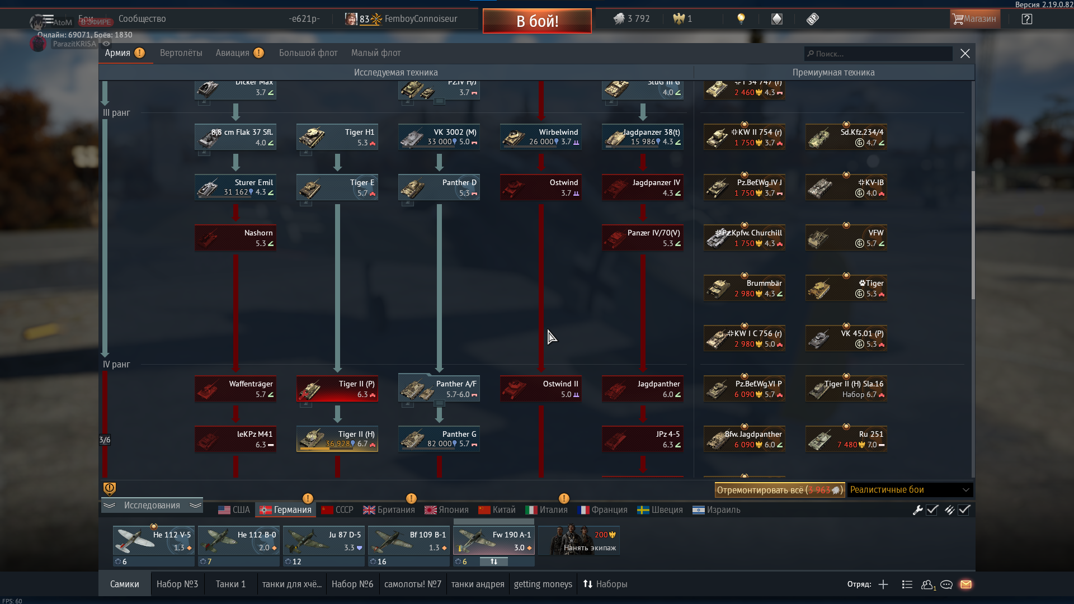This screenshot has height=604, width=1074.
Task: Switch to the Вертолёты tab
Action: click(x=181, y=53)
